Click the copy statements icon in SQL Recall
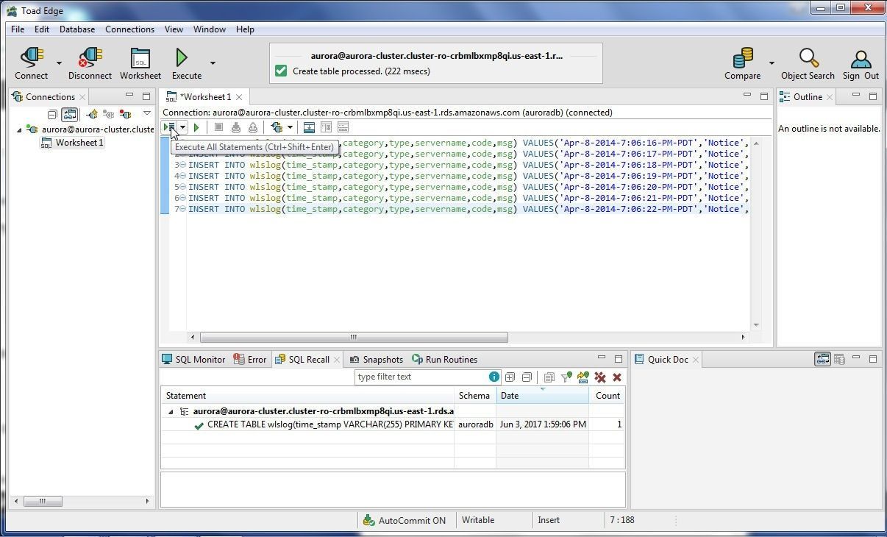The image size is (887, 537). coord(549,377)
